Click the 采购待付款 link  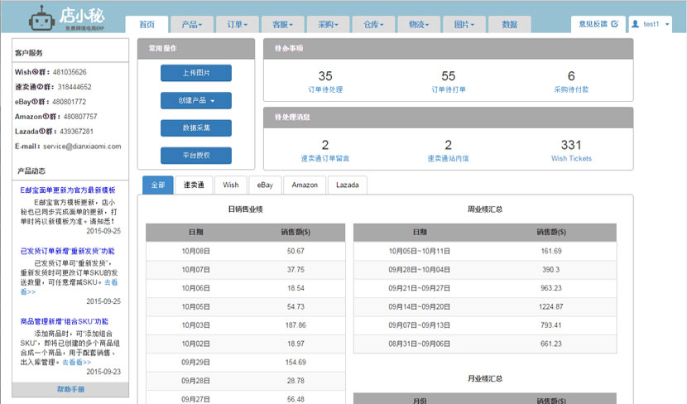tap(571, 89)
